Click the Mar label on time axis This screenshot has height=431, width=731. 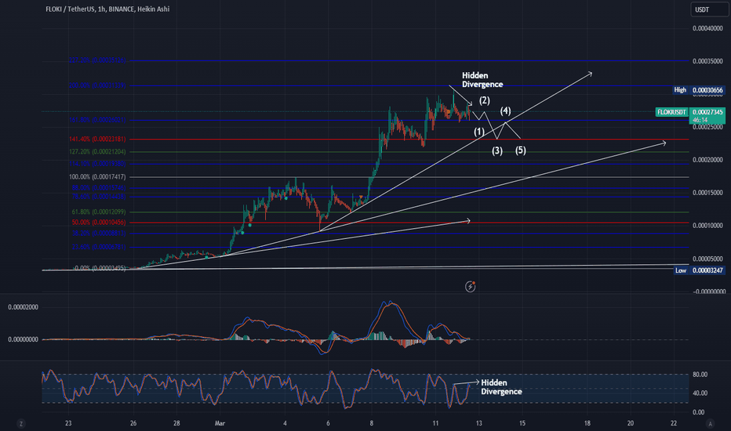pos(220,423)
